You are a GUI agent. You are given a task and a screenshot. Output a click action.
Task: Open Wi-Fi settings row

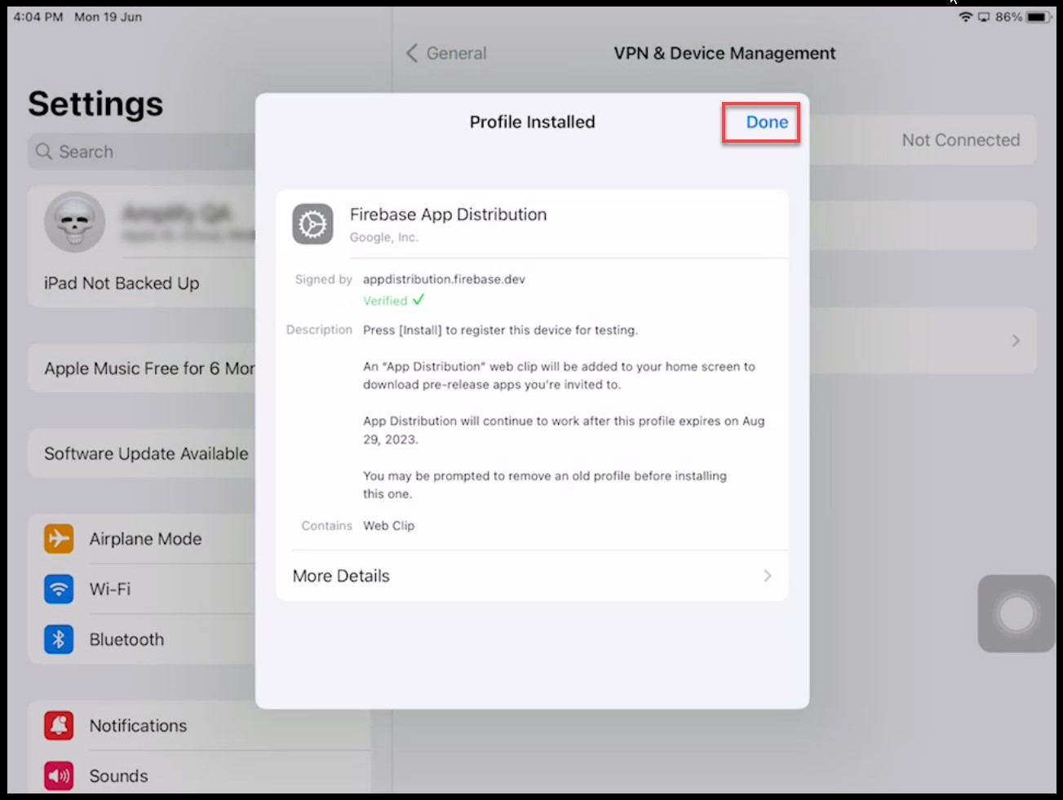pyautogui.click(x=143, y=589)
